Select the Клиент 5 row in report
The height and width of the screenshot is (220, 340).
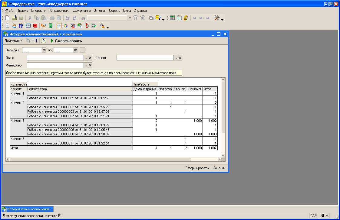[114, 121]
